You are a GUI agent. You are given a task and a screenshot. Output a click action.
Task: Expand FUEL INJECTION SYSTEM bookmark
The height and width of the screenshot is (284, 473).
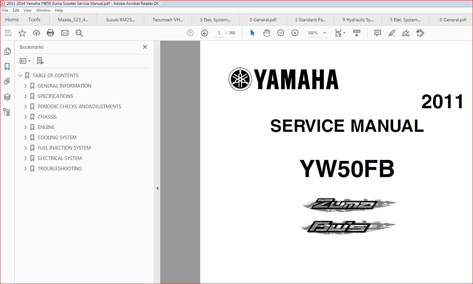click(x=26, y=148)
